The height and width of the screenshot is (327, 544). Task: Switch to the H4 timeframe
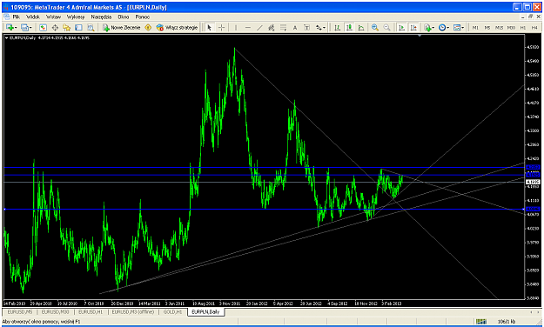(x=534, y=27)
